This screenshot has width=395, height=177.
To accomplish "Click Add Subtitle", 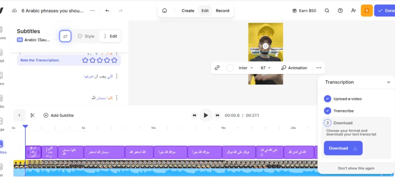I will (x=59, y=115).
